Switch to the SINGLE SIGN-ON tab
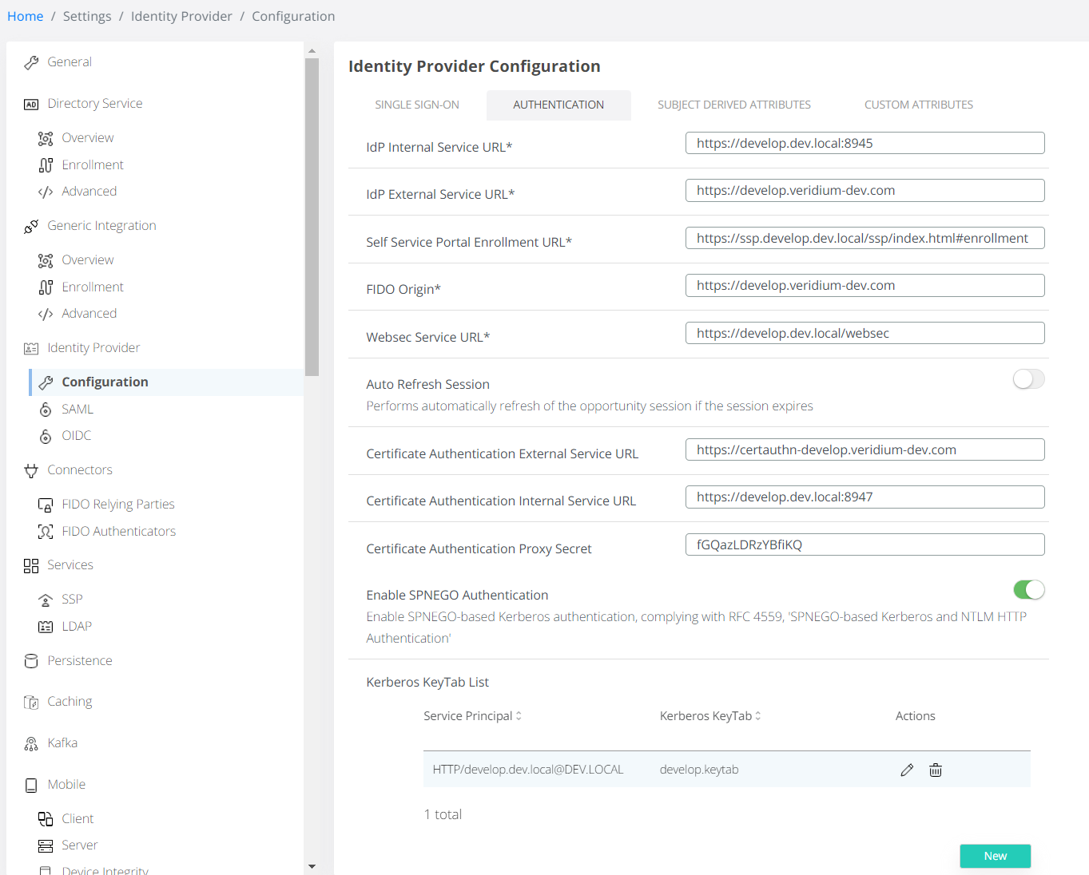The image size is (1089, 875). tap(417, 105)
